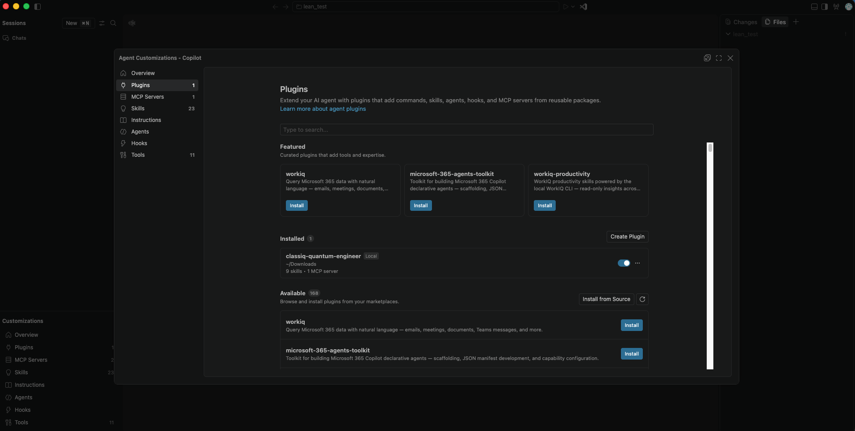Open MCP Servers under Customizations panel

(x=57, y=360)
